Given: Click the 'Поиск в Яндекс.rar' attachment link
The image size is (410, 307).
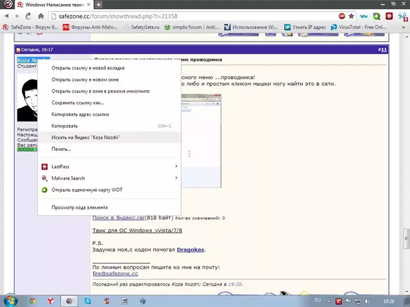Looking at the screenshot, I should pos(119,218).
